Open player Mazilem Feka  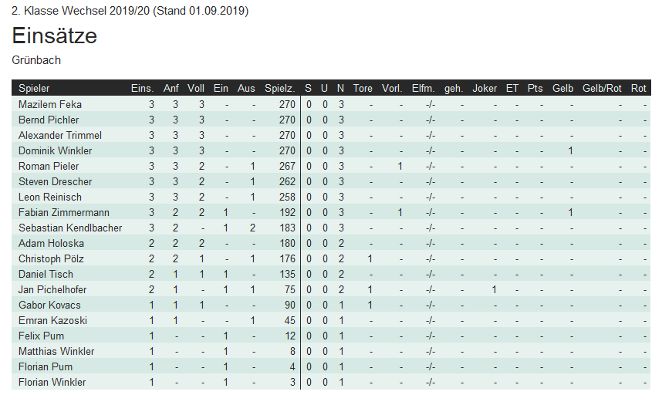pos(50,104)
